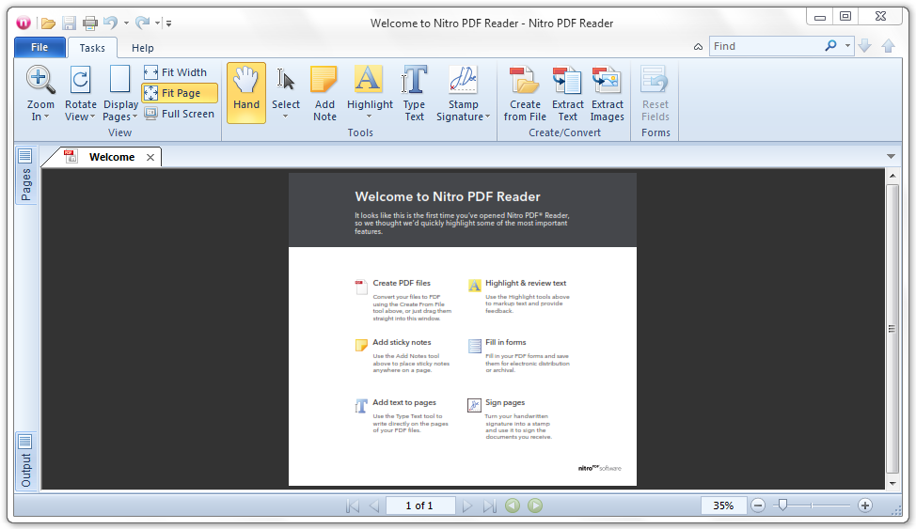Click the Stamp Signature tool
This screenshot has width=916, height=529.
click(x=464, y=86)
